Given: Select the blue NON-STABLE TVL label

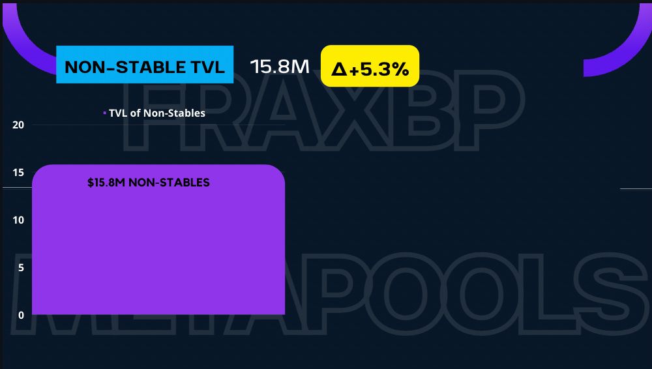Looking at the screenshot, I should [x=145, y=65].
